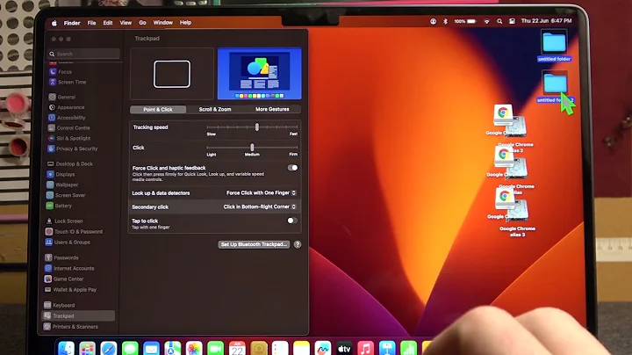The height and width of the screenshot is (355, 632).
Task: Open the Help menu
Action: [185, 23]
